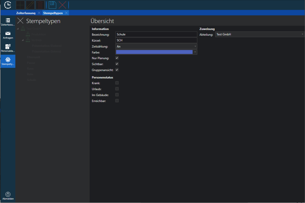Select Test GmbH in the tree
Image resolution: width=305 pixels, height=203 pixels.
34,29
